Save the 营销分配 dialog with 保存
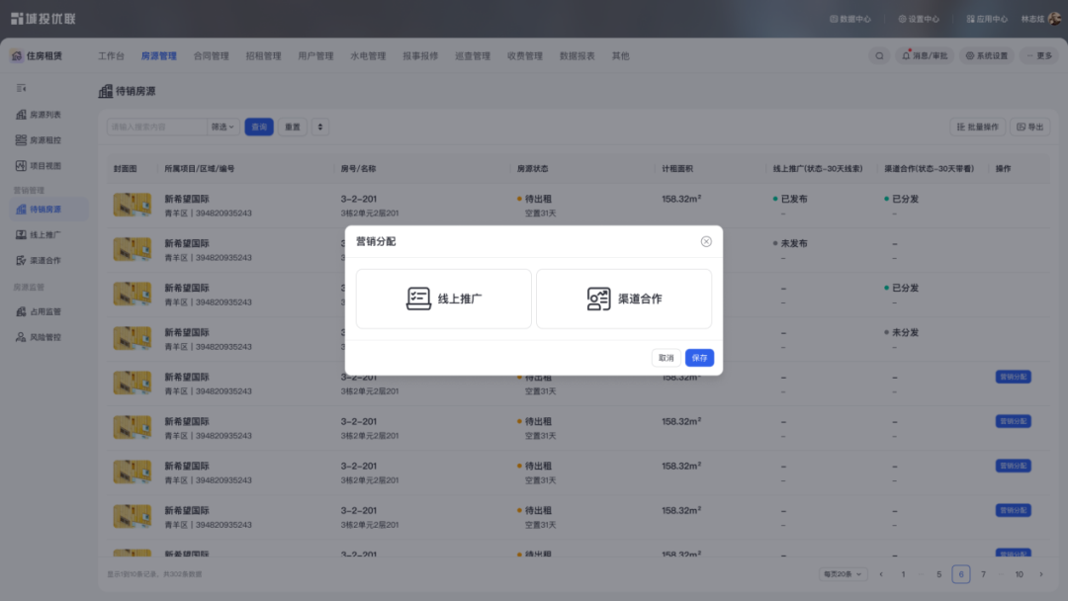Viewport: 1068px width, 601px height. click(x=699, y=358)
